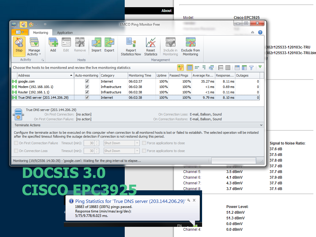Open the palette dropdown arrow in title bar
Screen dimensions: 316x237
[x=36, y=25]
